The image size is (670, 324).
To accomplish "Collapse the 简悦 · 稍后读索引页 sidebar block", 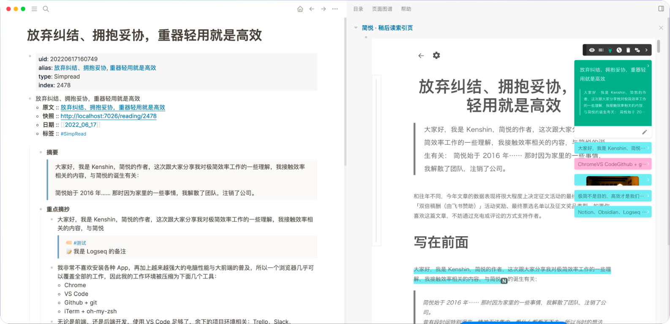I will point(356,28).
